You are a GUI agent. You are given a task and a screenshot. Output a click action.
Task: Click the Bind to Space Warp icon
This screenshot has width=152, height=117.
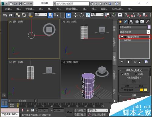pos(30,15)
